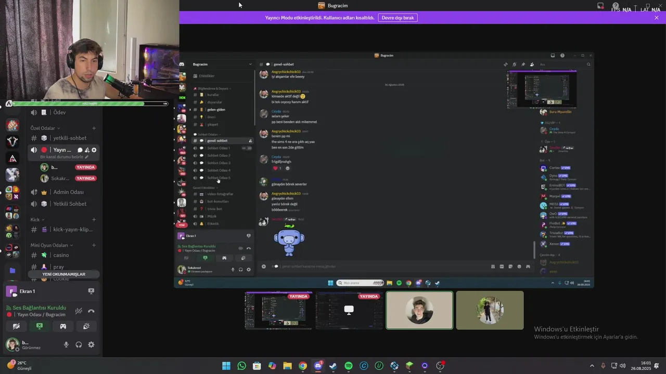Viewport: 666px width, 374px height.
Task: Open own user avatar status menu
Action: coord(12,344)
